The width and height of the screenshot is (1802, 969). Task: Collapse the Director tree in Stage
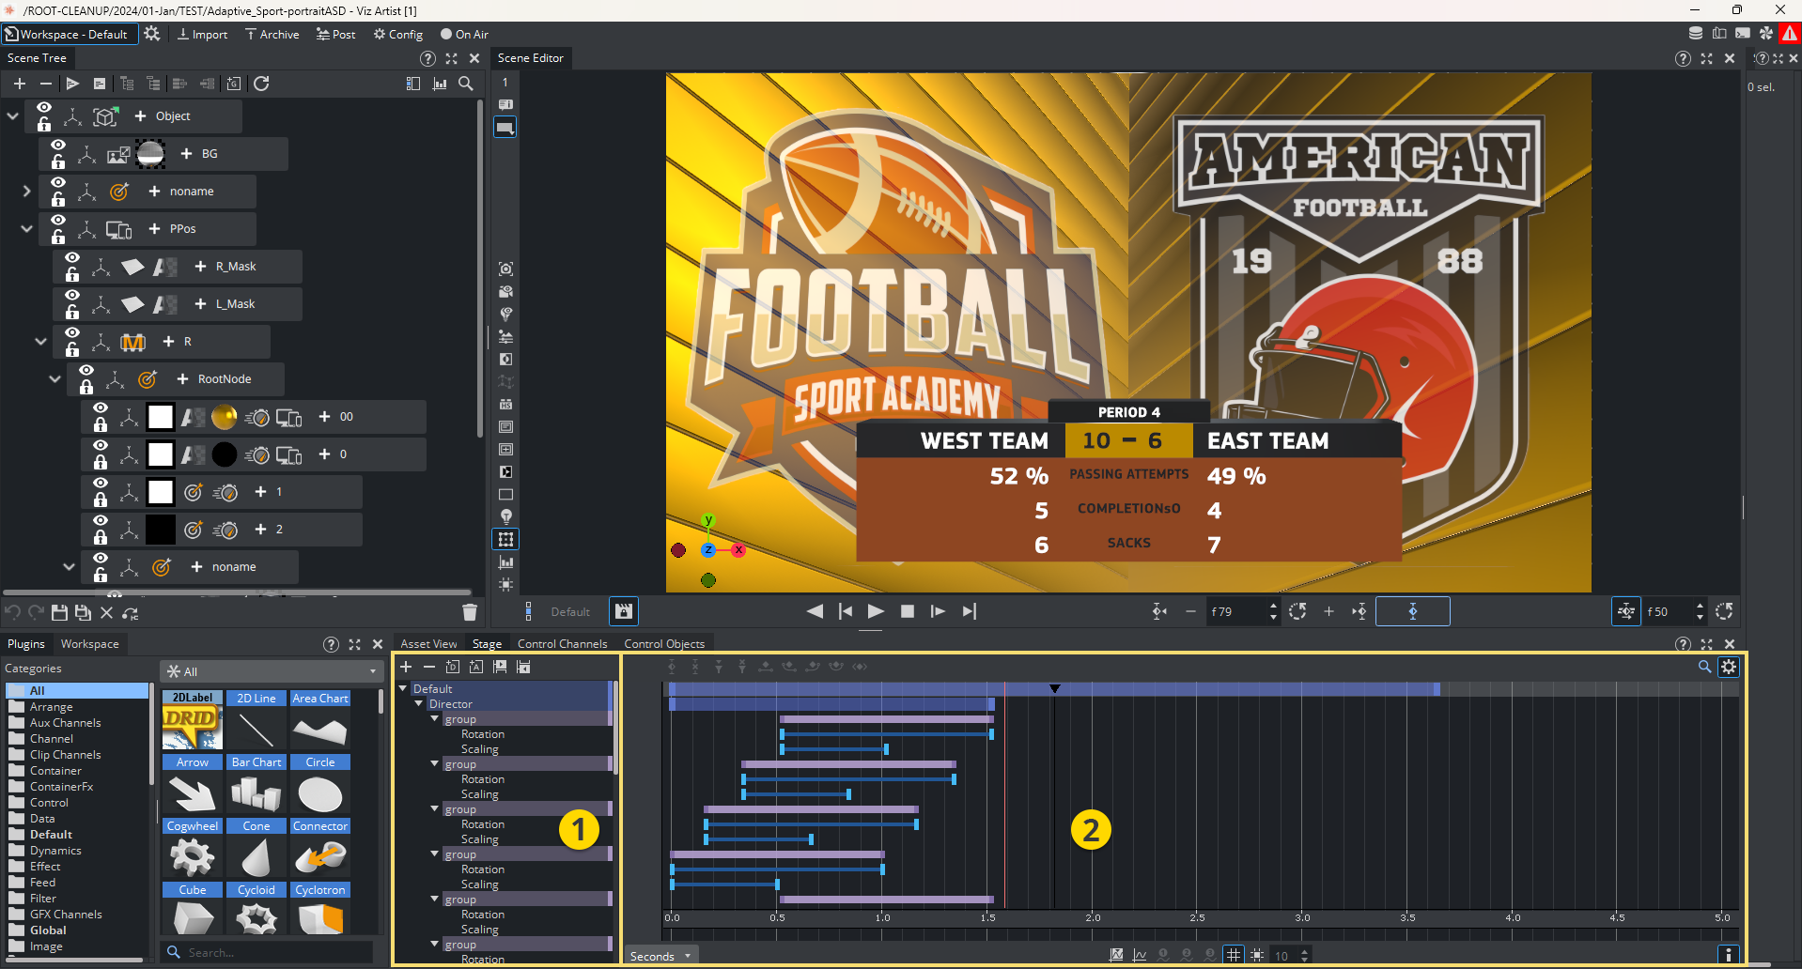pos(419,703)
